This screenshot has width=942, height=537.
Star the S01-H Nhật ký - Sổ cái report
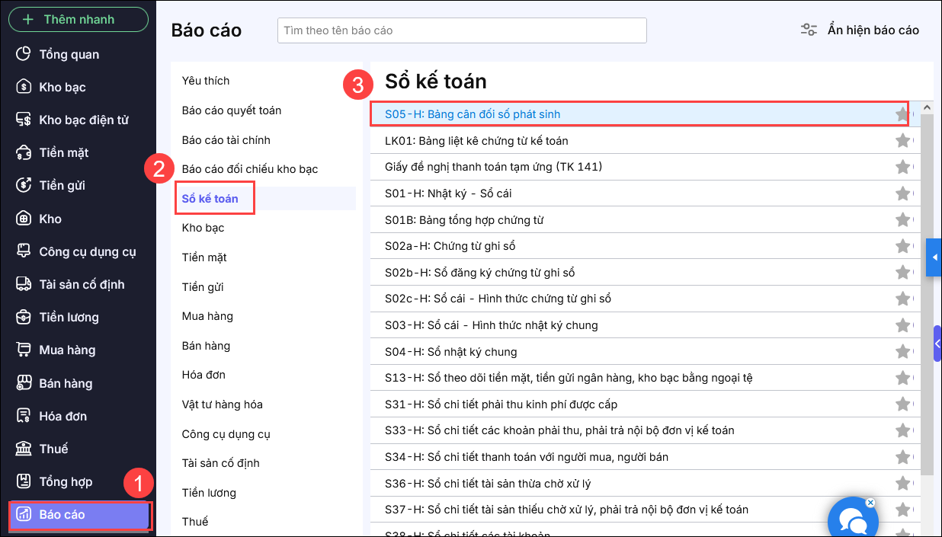pyautogui.click(x=902, y=193)
